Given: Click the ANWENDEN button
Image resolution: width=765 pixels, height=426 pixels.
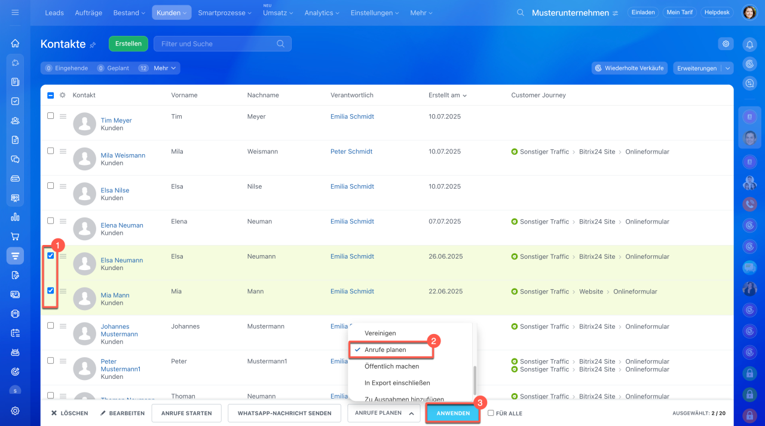Looking at the screenshot, I should point(453,413).
